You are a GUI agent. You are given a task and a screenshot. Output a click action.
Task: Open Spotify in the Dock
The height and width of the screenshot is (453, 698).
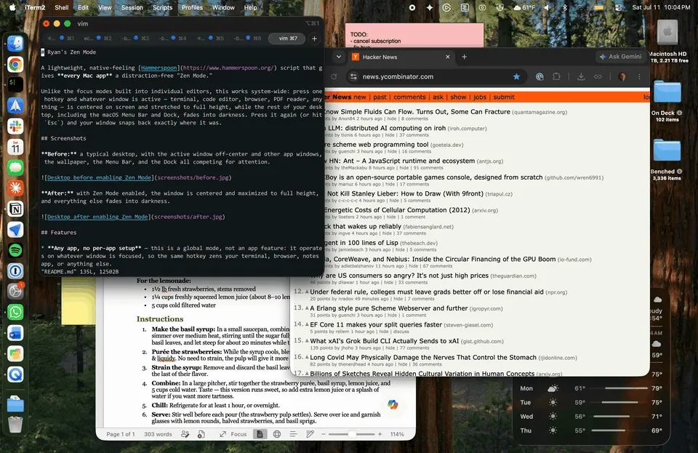[15, 250]
